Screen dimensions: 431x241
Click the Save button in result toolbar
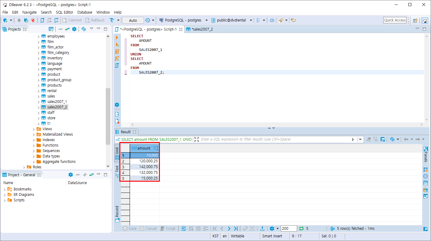pos(130,229)
